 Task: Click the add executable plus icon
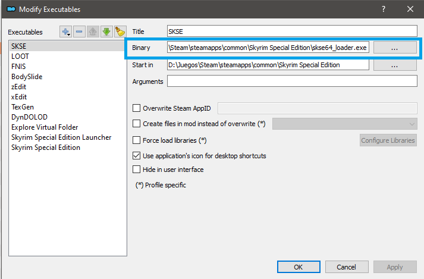coord(65,32)
